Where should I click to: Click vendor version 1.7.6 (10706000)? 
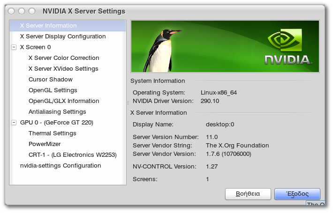point(228,154)
